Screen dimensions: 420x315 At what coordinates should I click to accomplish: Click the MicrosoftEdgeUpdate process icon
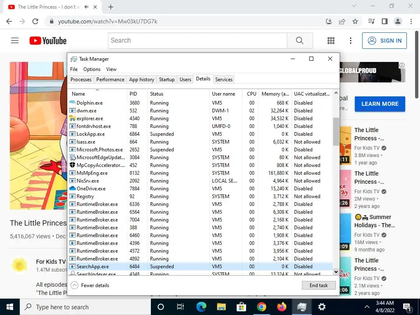coord(72,157)
